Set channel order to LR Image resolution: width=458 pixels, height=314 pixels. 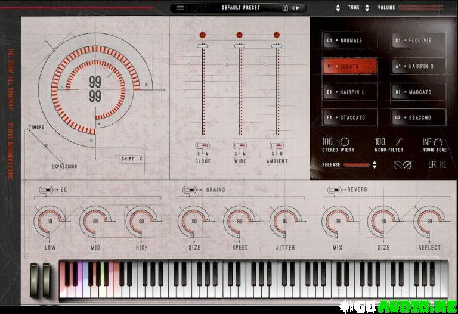432,165
